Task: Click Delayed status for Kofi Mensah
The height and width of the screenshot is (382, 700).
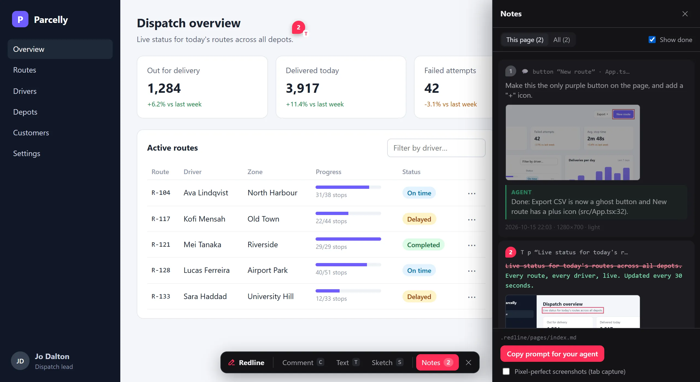Action: [419, 219]
